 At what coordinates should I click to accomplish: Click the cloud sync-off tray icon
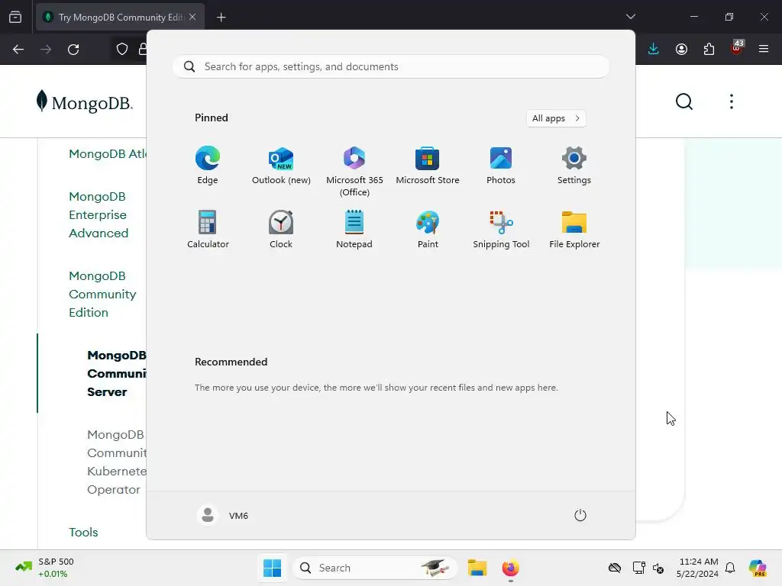615,568
